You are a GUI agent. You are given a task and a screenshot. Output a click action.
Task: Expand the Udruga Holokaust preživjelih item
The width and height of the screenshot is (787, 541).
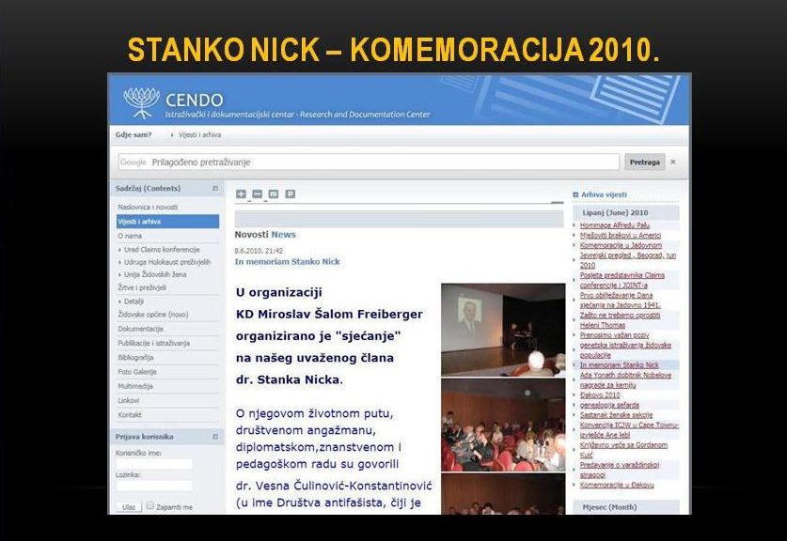120,261
